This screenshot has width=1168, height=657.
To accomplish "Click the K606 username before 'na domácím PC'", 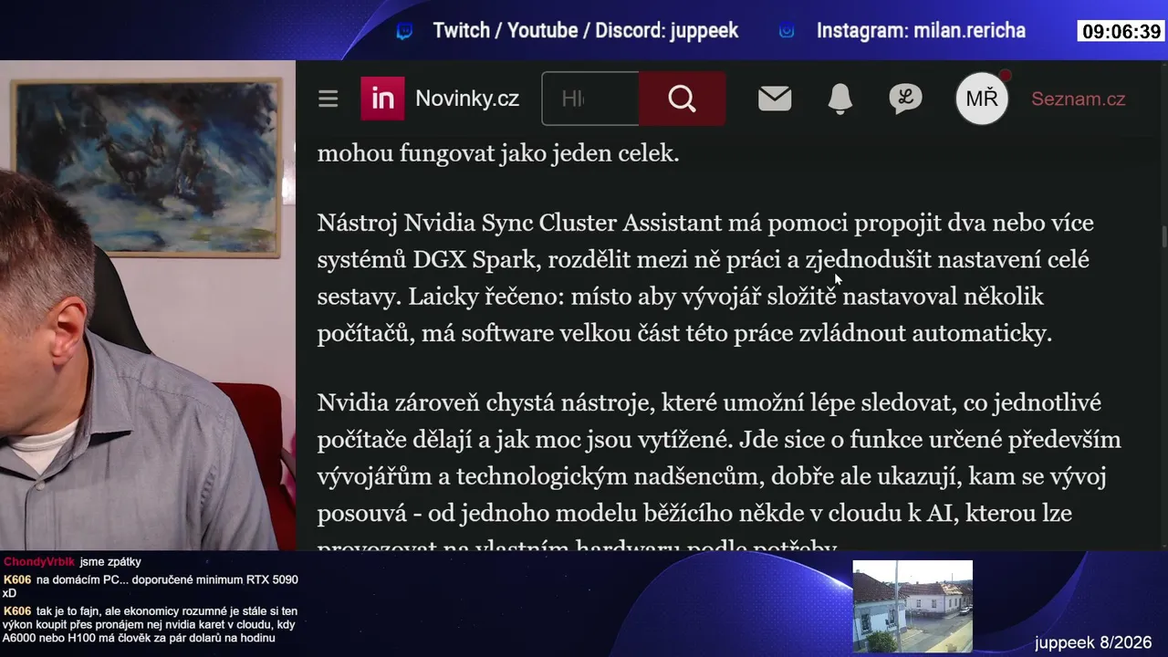I will [x=17, y=579].
